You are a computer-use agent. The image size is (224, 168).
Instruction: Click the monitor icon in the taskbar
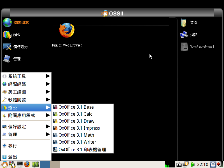pyautogui.click(x=20, y=164)
